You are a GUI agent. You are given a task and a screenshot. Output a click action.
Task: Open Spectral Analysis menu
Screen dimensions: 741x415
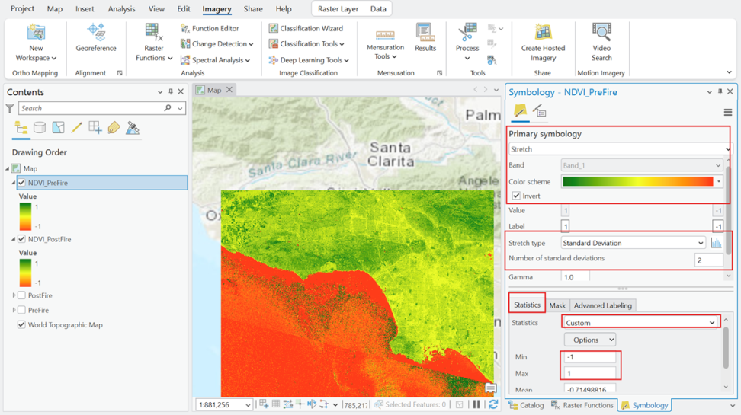click(216, 60)
